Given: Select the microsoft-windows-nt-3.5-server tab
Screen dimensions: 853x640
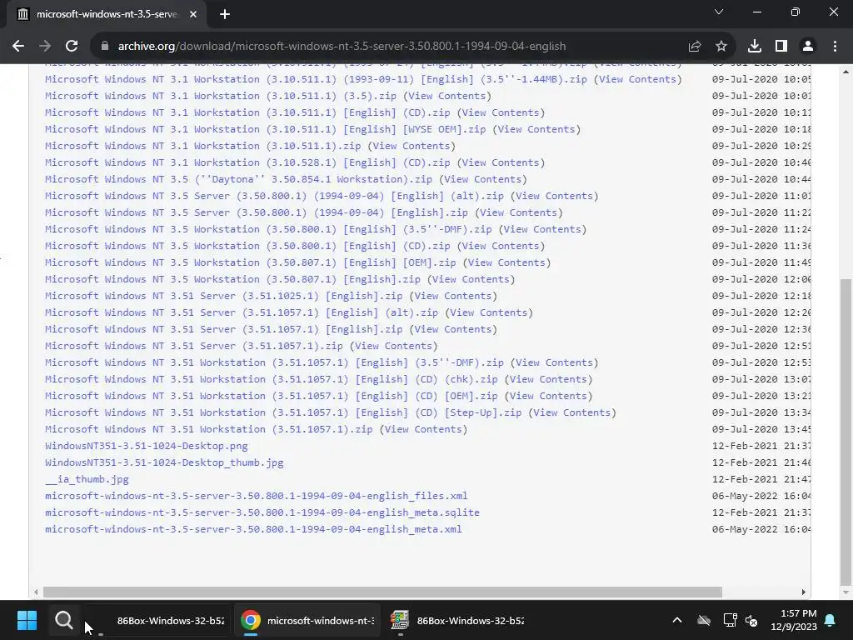Looking at the screenshot, I should (x=107, y=14).
